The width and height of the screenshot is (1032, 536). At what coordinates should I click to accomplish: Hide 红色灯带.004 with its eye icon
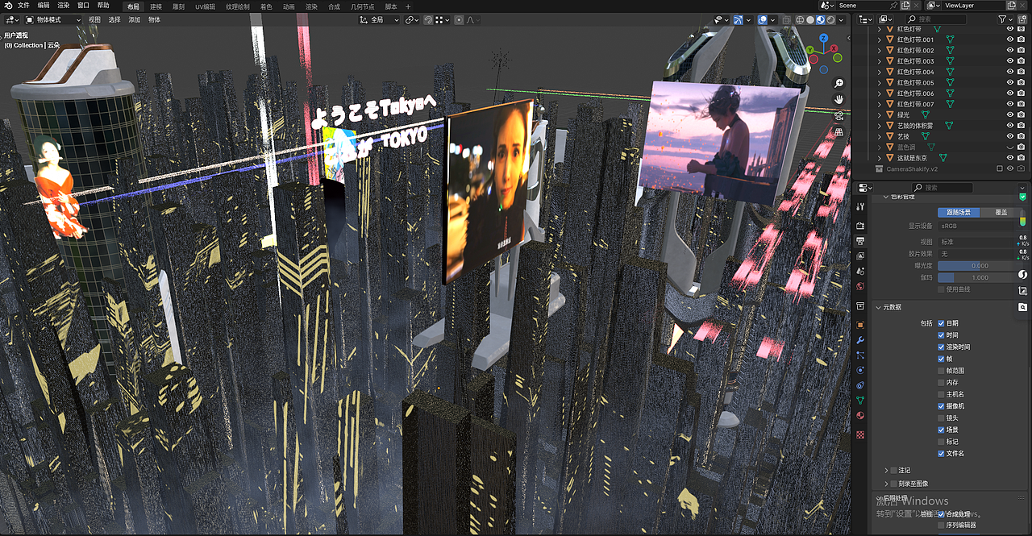click(x=1010, y=72)
